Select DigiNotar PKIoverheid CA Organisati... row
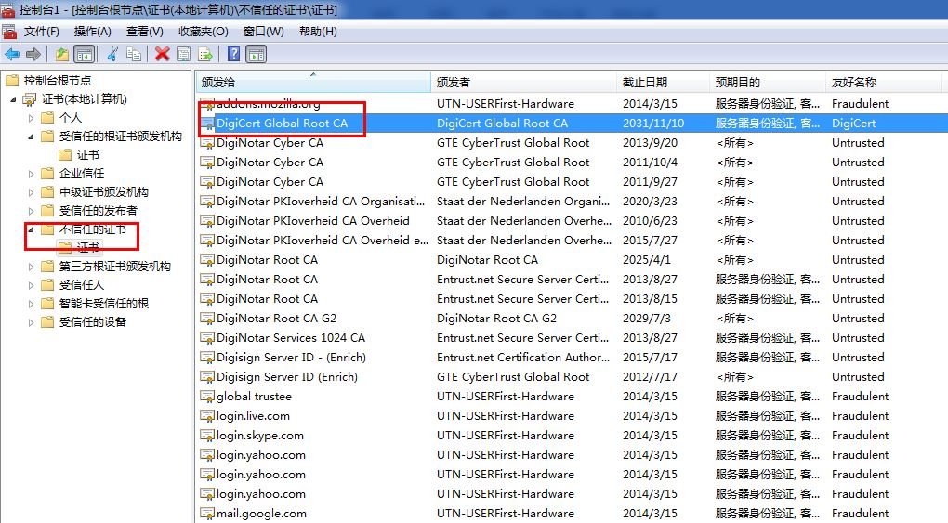The width and height of the screenshot is (948, 523). [572, 202]
